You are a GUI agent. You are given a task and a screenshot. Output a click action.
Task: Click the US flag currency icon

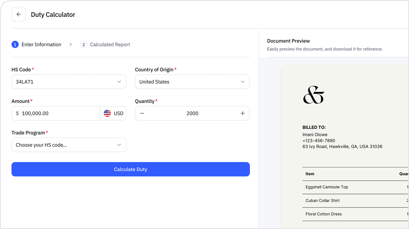tap(107, 113)
